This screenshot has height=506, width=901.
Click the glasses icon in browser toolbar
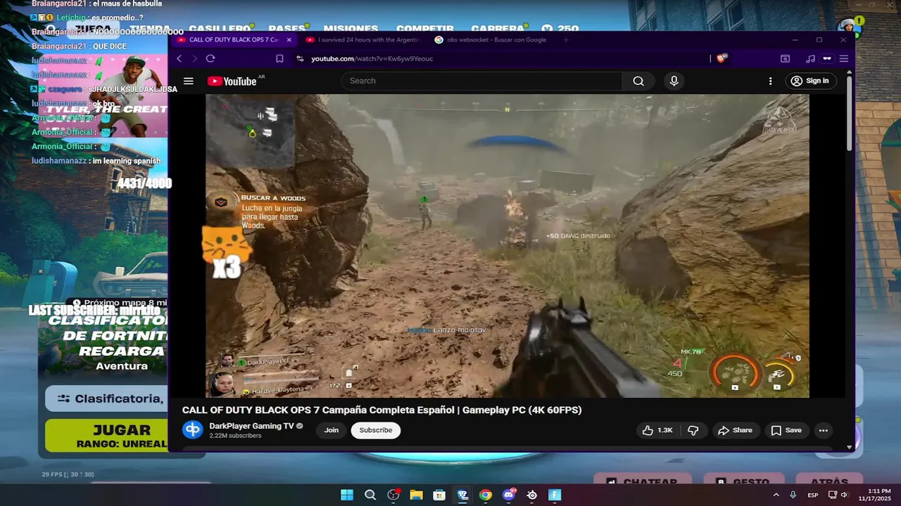tap(827, 58)
